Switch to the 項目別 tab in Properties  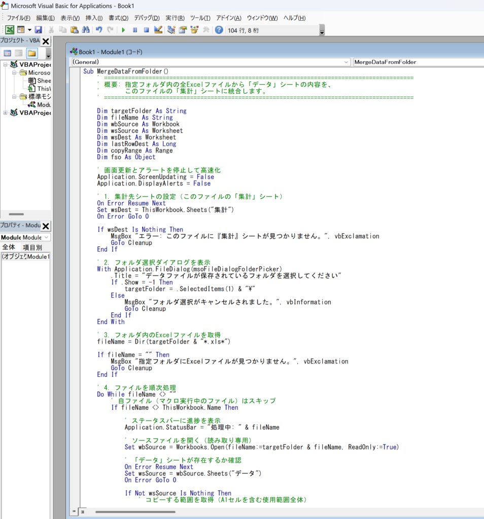32,247
